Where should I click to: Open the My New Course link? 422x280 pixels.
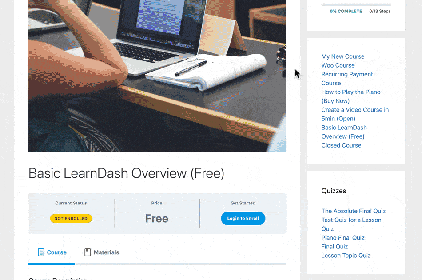tap(343, 56)
